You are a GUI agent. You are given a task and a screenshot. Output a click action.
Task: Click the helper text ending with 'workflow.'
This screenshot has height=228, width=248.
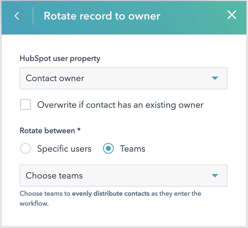(110, 198)
